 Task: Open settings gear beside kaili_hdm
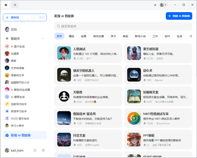43,150
